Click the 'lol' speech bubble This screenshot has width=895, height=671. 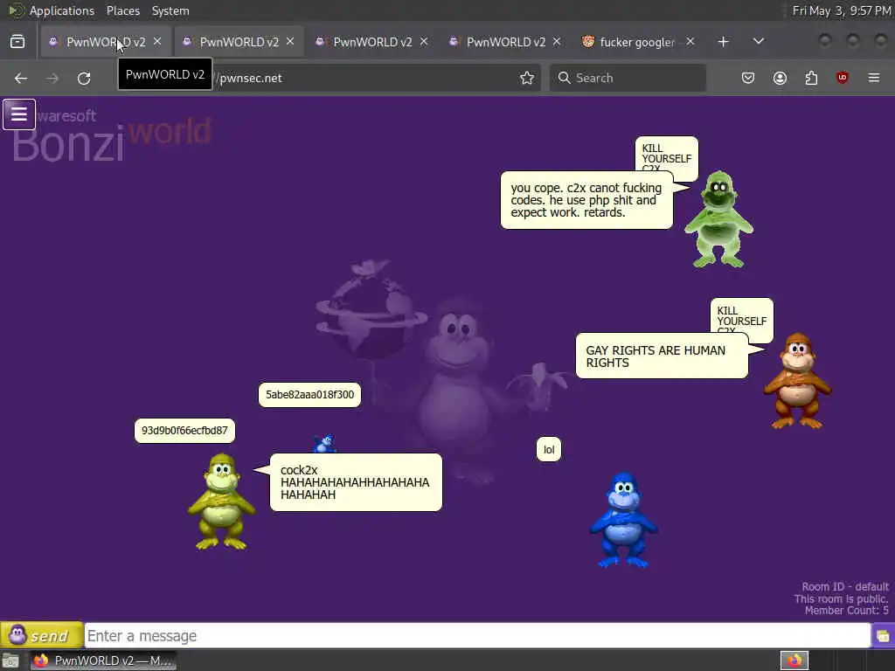[549, 450]
